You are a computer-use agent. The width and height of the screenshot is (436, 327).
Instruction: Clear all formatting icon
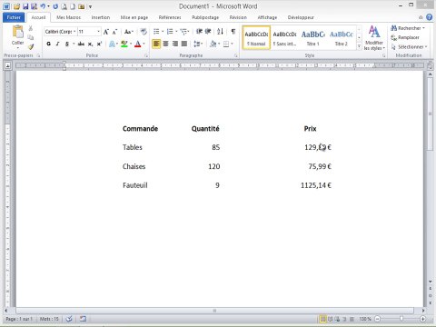coord(144,32)
